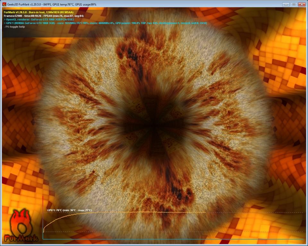Click the 'Frames:52900 - time:00:10:26' line

(44, 16)
